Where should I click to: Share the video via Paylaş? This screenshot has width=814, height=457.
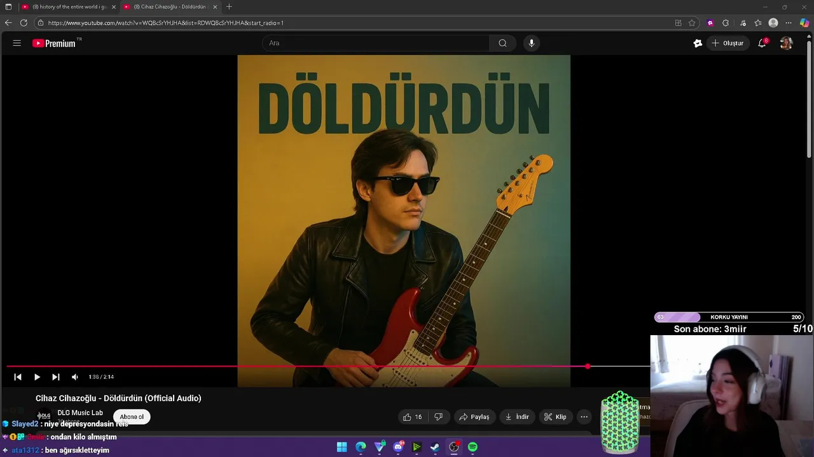tap(474, 417)
